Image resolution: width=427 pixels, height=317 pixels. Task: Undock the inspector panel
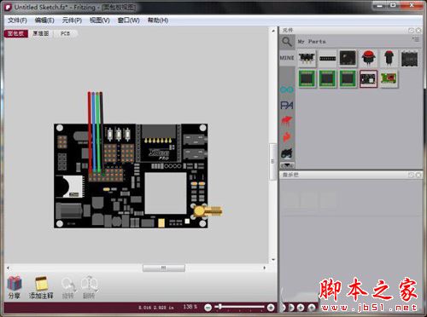pyautogui.click(x=411, y=175)
